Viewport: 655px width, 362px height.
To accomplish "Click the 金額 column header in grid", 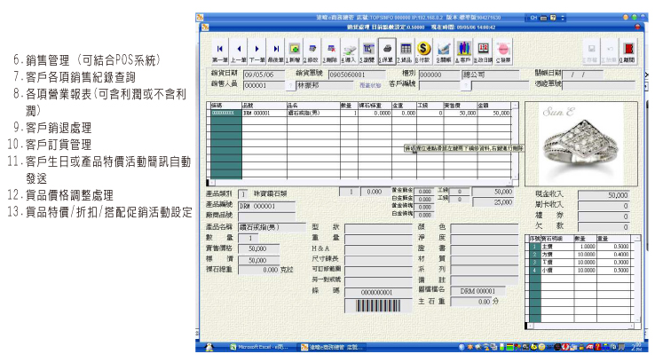I will 484,105.
